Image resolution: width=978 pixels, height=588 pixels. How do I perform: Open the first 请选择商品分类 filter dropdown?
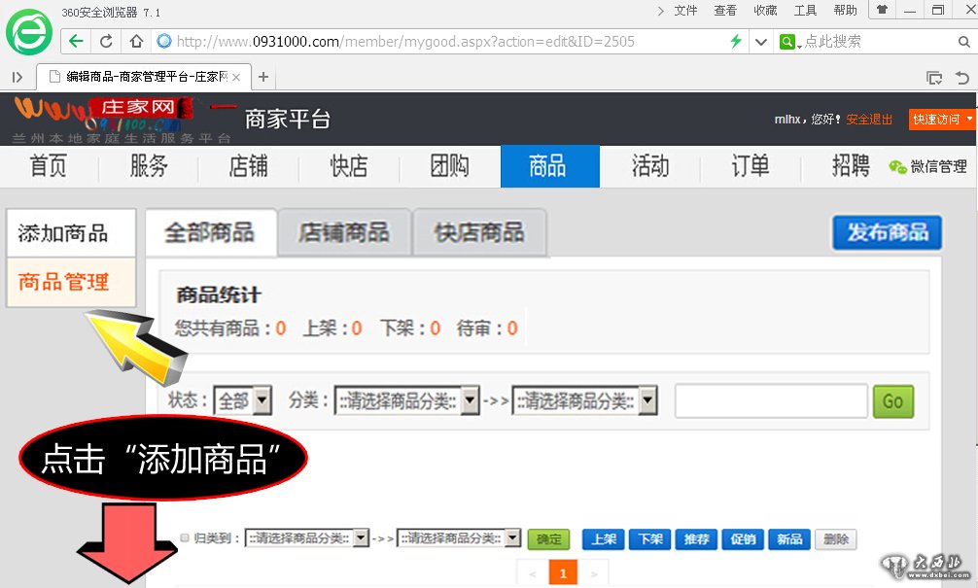tap(406, 400)
